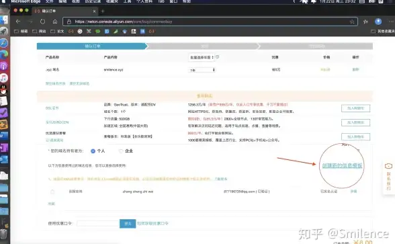Close the 确认订单 tab

tap(94, 11)
